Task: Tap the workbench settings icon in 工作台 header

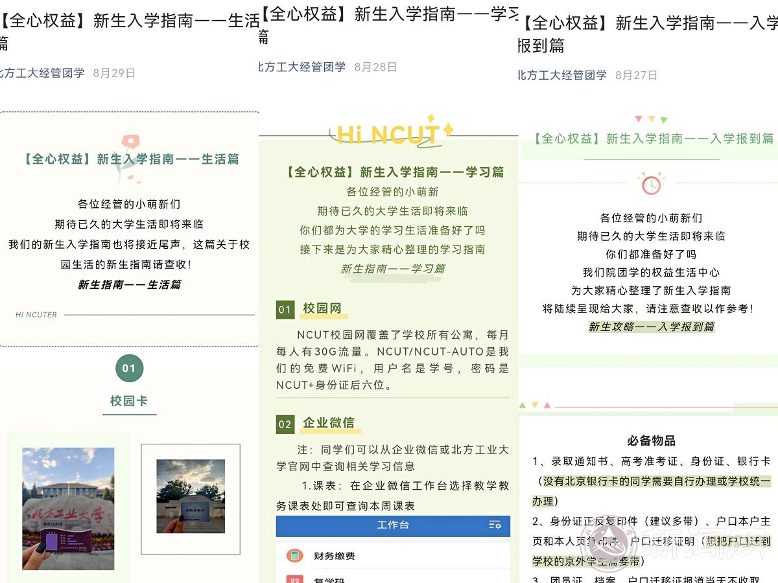Action: [495, 525]
